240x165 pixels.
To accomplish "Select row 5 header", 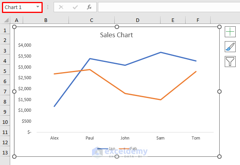I will (x=5, y=71).
